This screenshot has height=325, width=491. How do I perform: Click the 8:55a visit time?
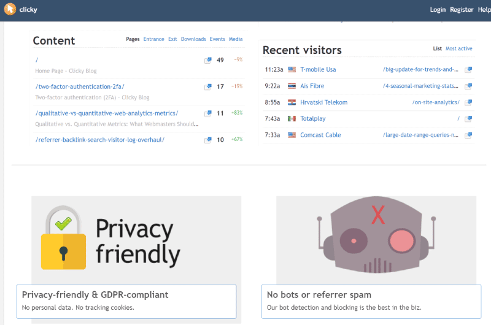[x=273, y=102]
